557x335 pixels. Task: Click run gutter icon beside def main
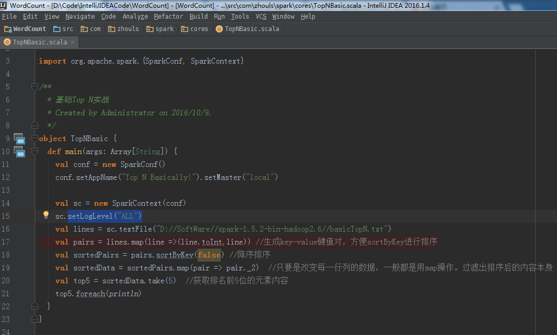(x=19, y=151)
